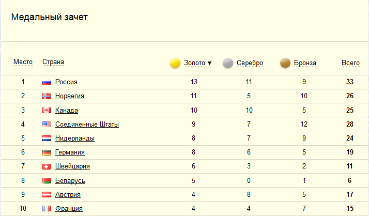This screenshot has width=369, height=216.
Task: Sort table by Серебро column
Action: click(x=250, y=63)
